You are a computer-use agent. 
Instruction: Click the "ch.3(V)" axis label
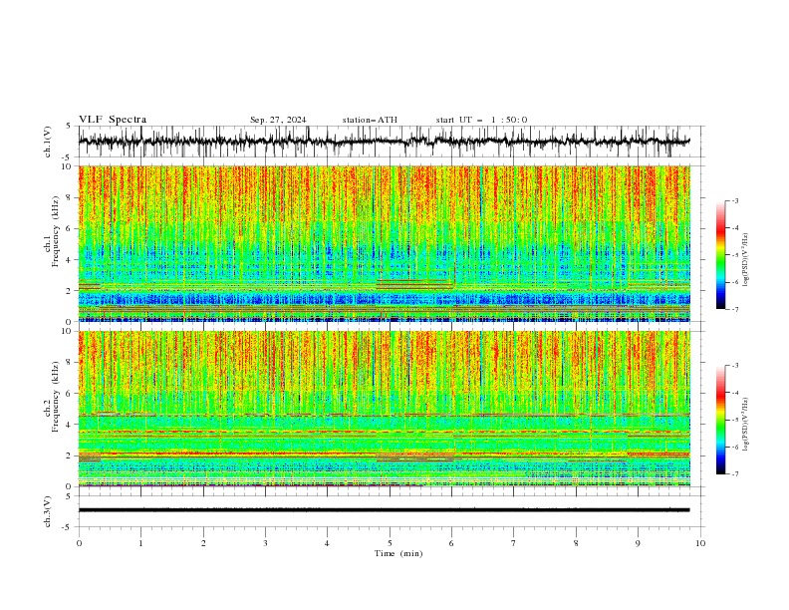coord(48,511)
